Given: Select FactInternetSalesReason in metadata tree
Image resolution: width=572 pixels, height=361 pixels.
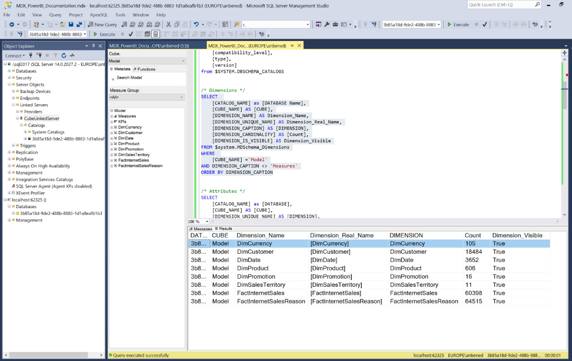Looking at the screenshot, I should pos(140,166).
